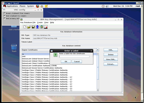Open a key database file icon
This screenshot has width=144, height=103.
click(29, 27)
